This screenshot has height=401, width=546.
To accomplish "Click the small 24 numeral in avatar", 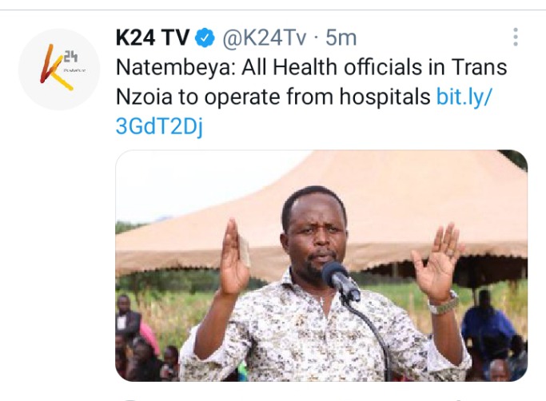I will click(70, 57).
